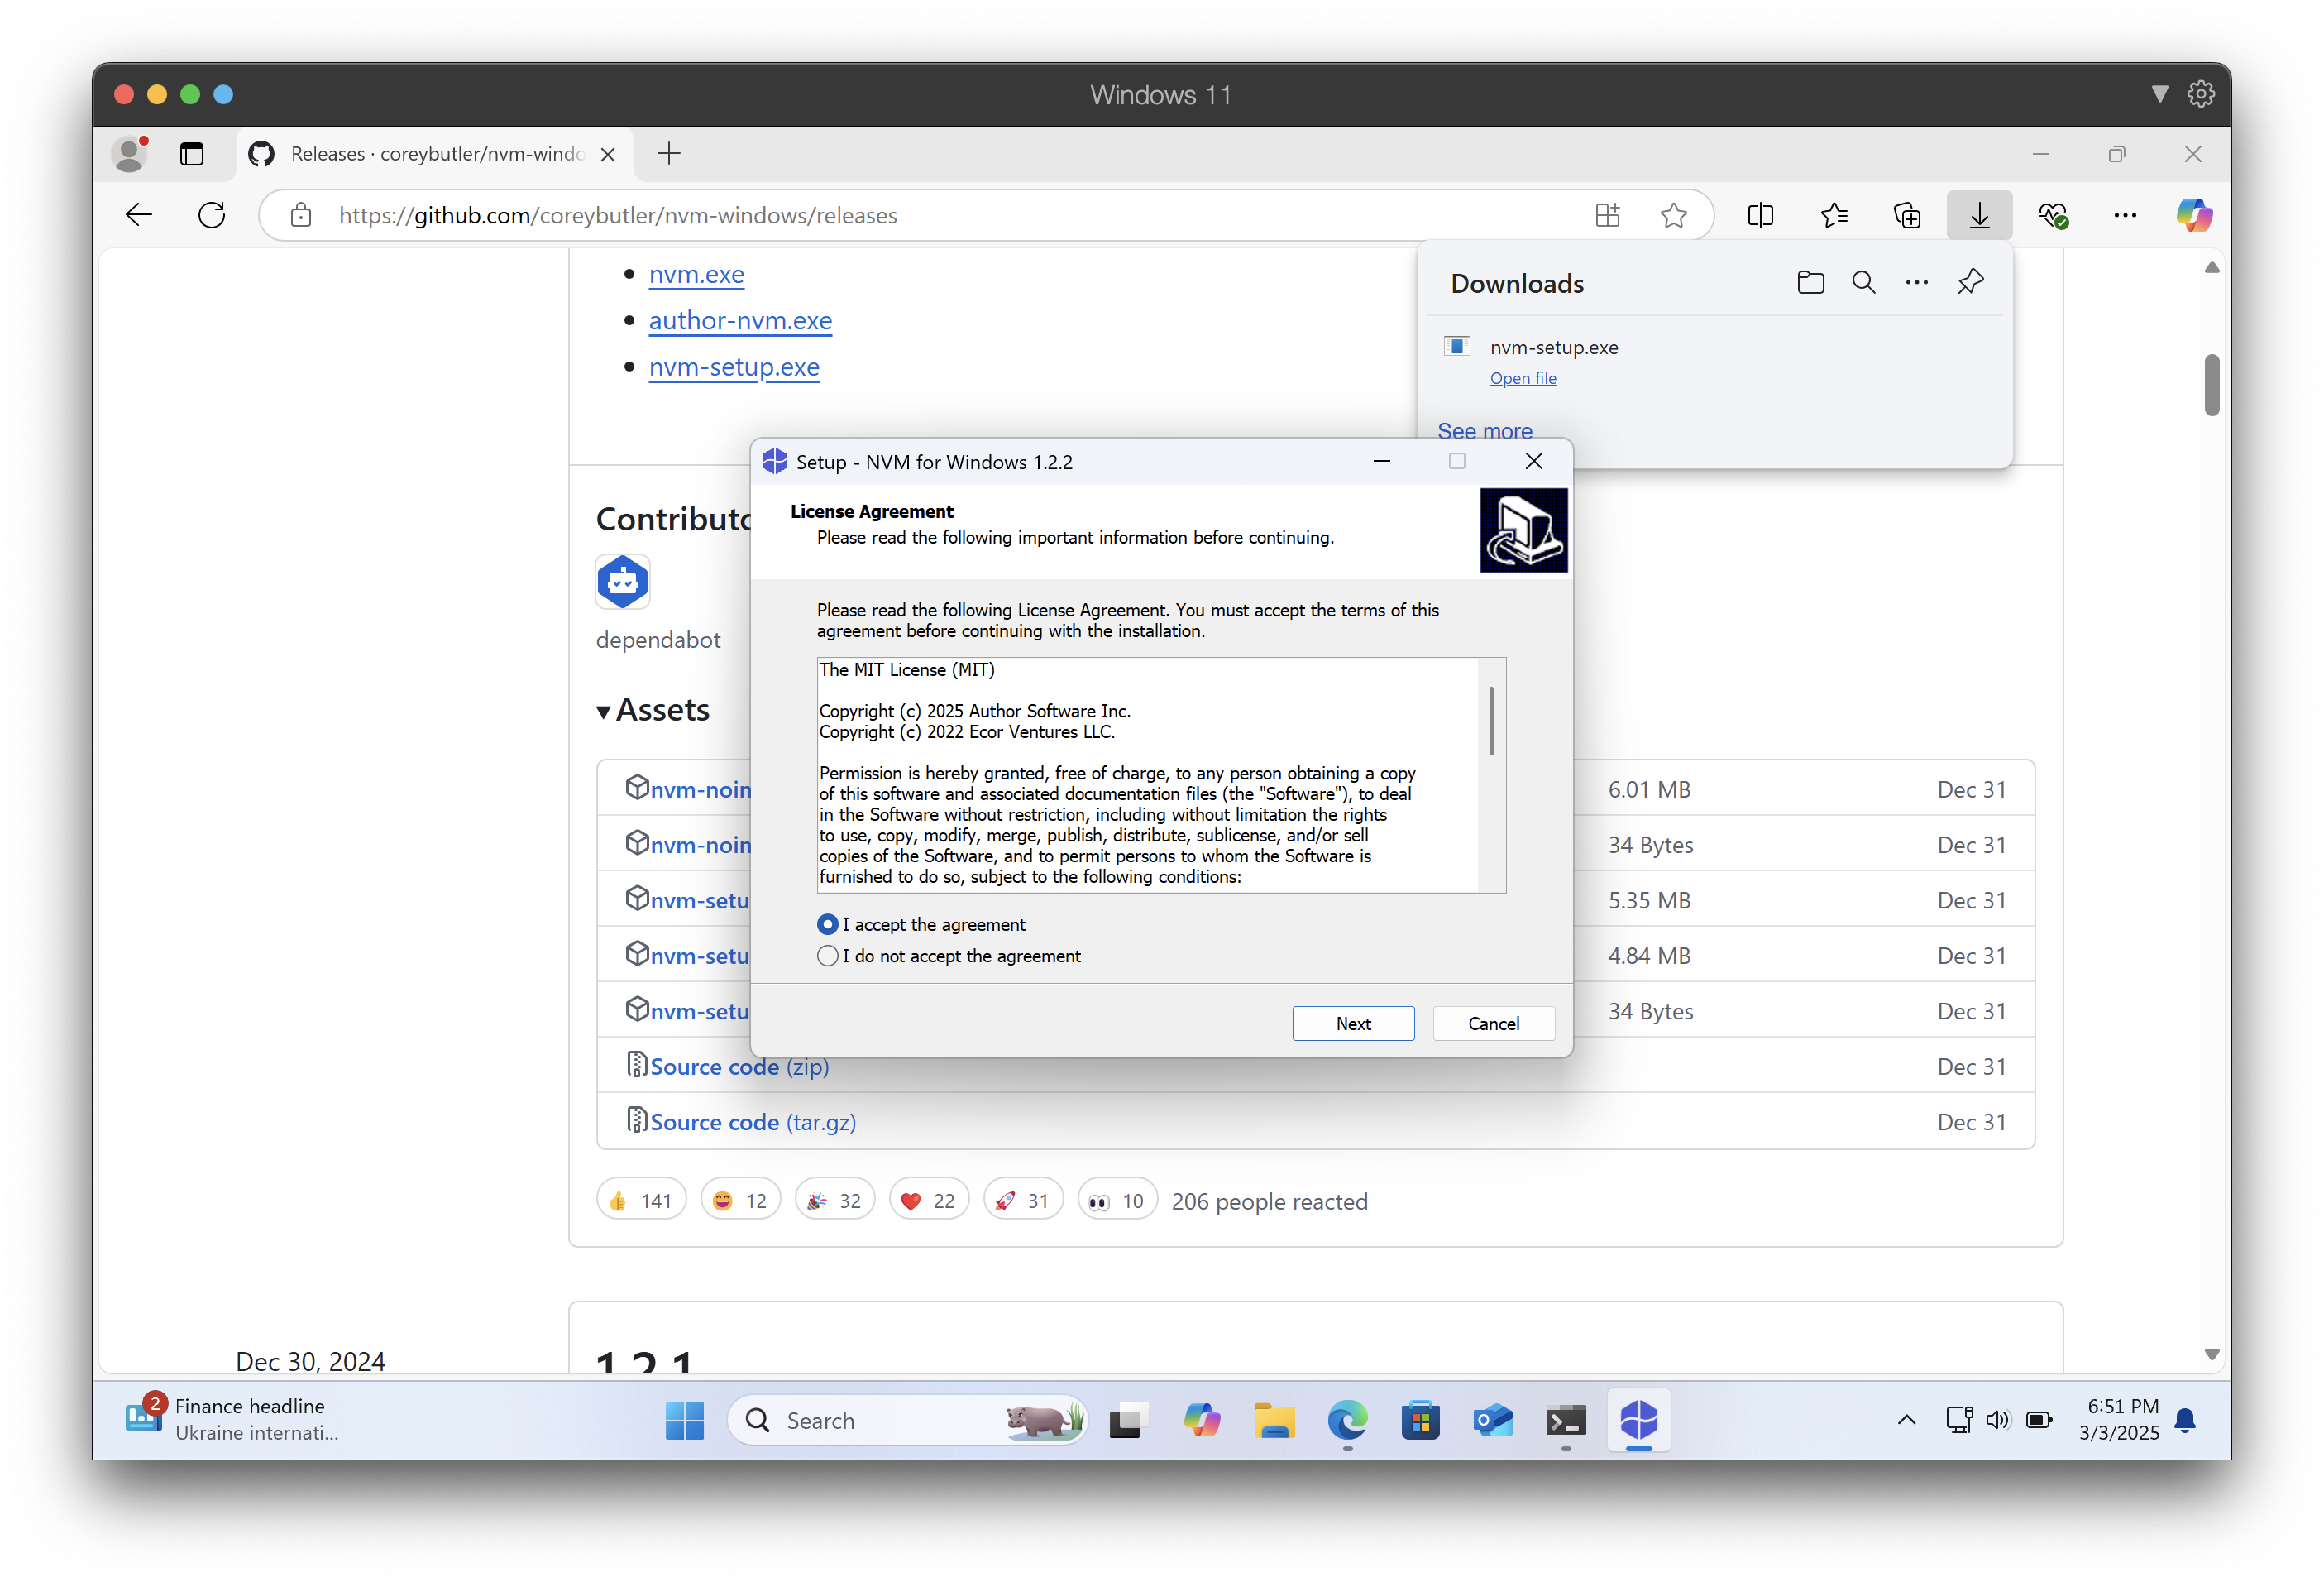Open Task View taskbar icon

(x=1128, y=1420)
